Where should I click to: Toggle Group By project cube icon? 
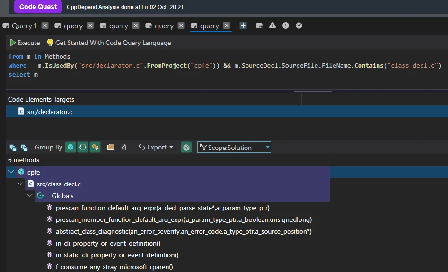70,147
